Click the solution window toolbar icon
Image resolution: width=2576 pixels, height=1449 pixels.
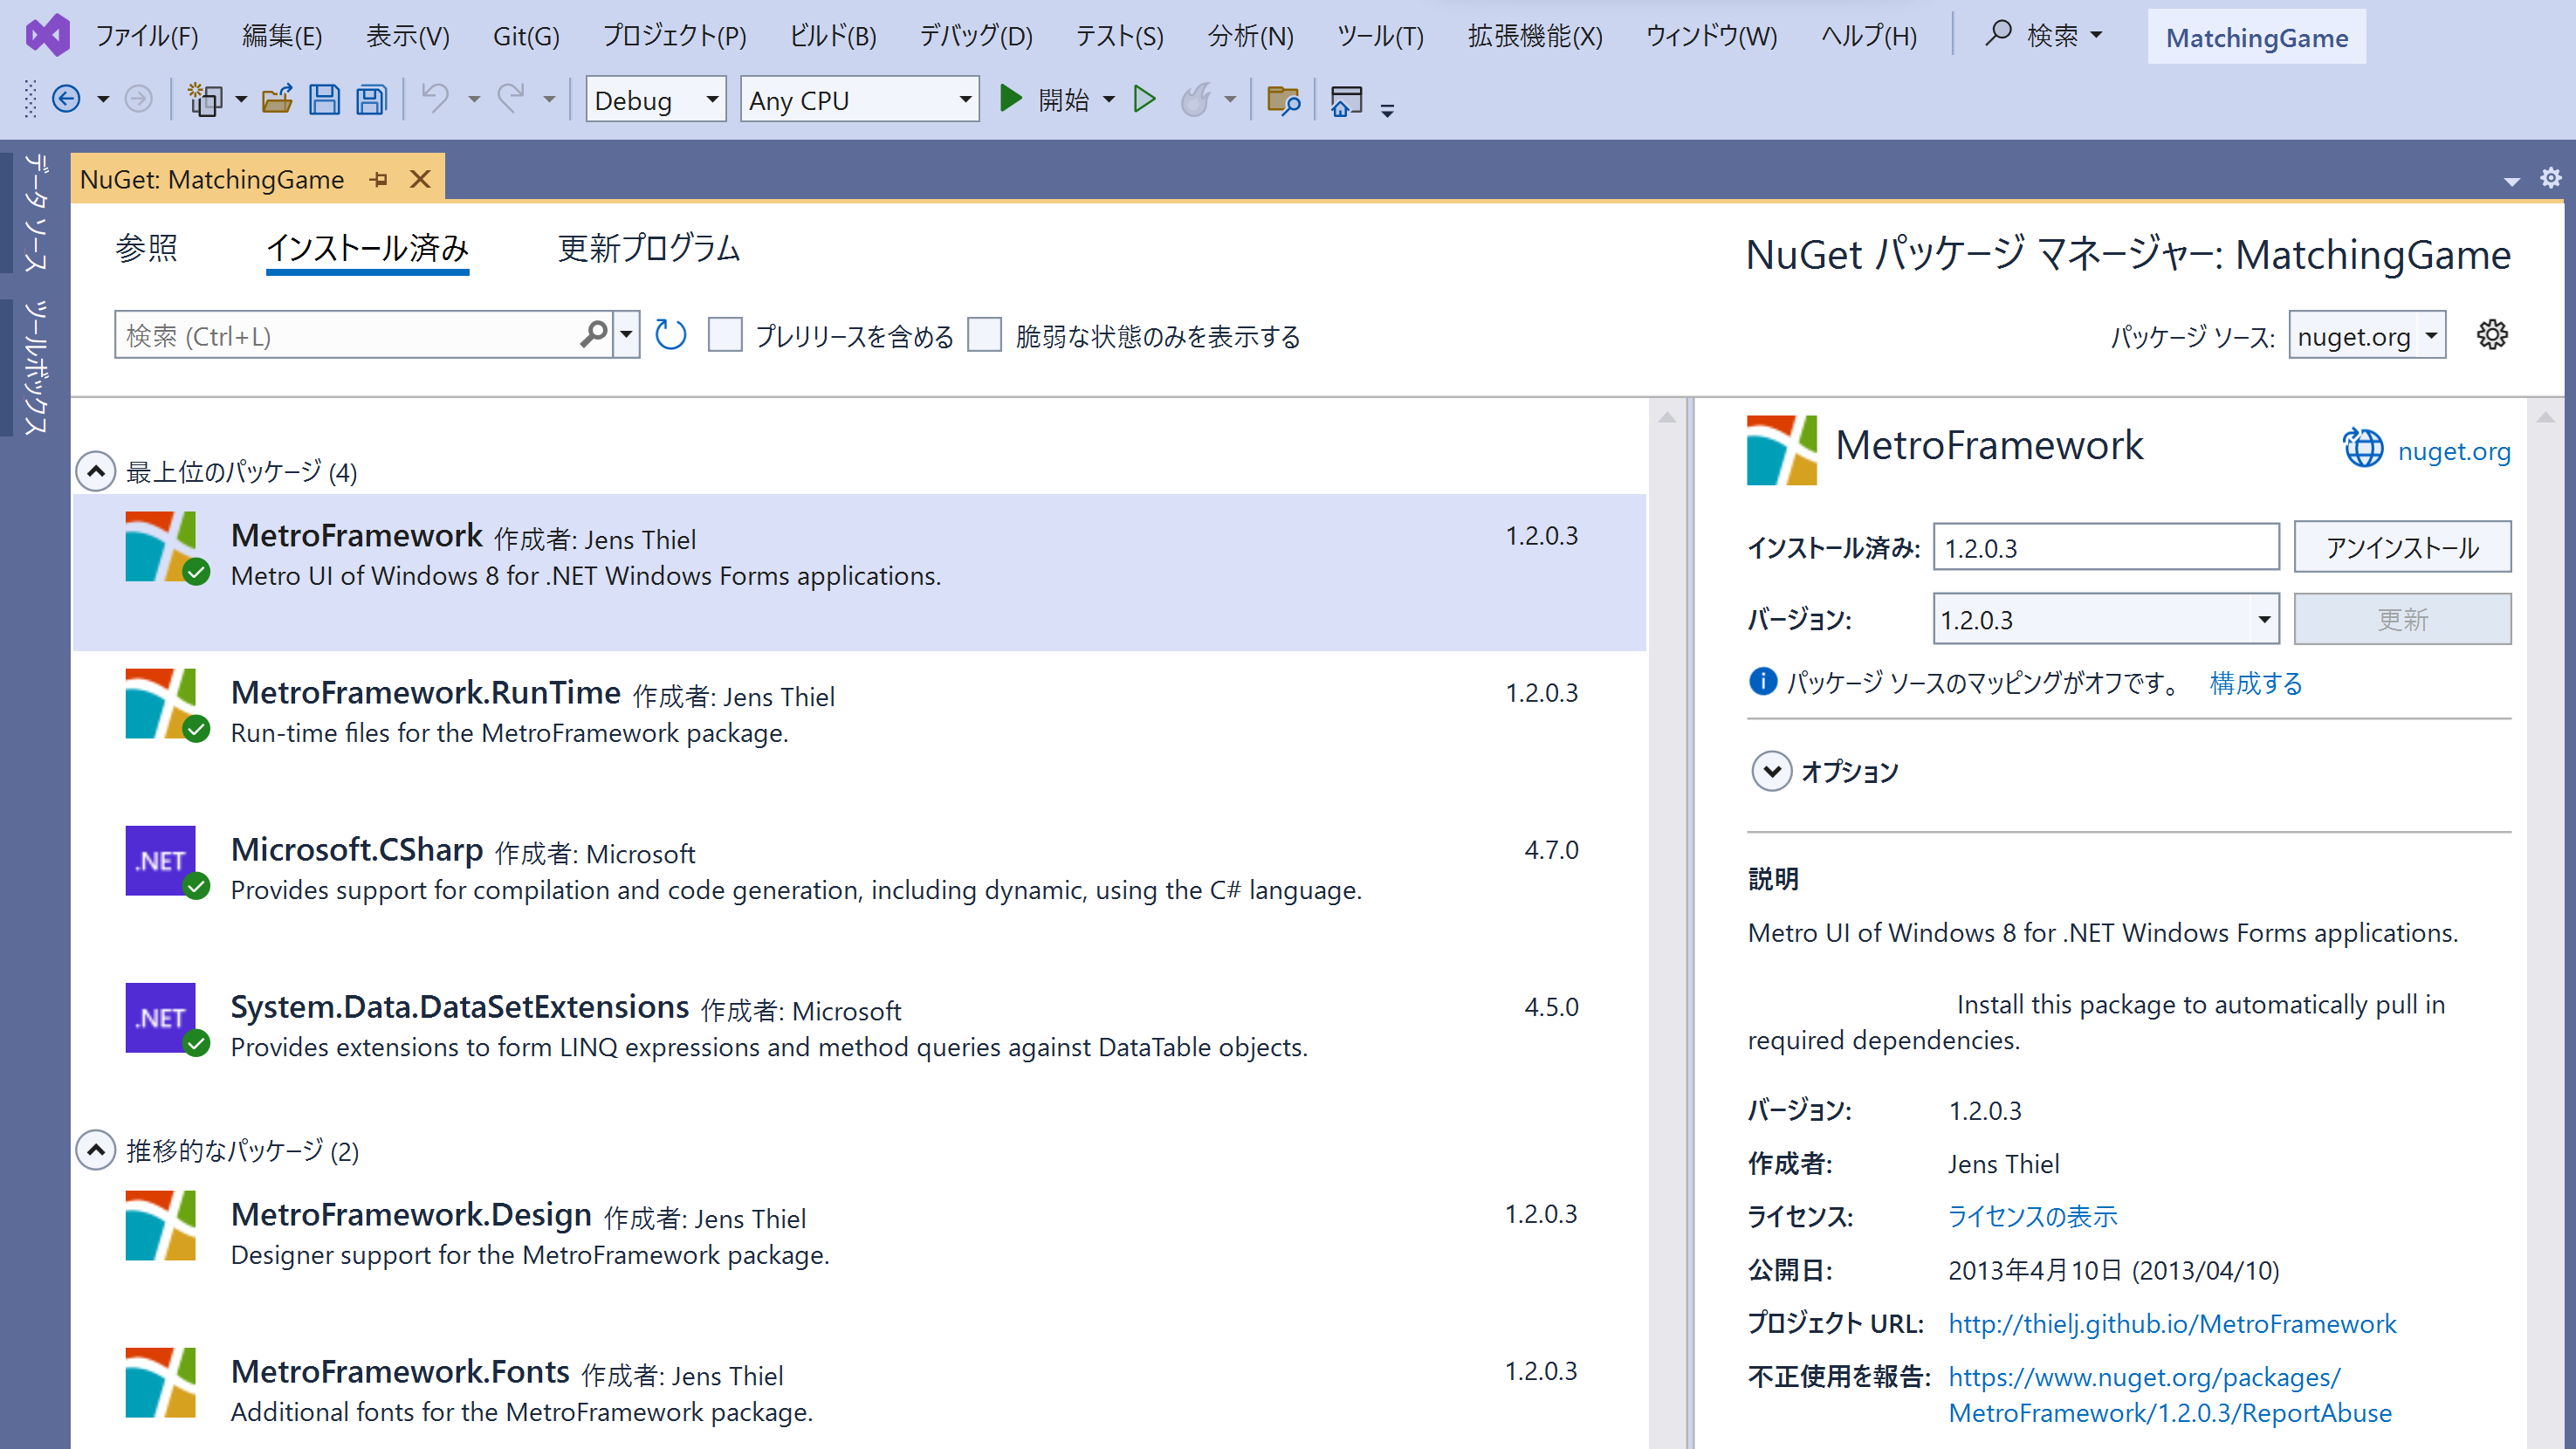pos(1346,100)
